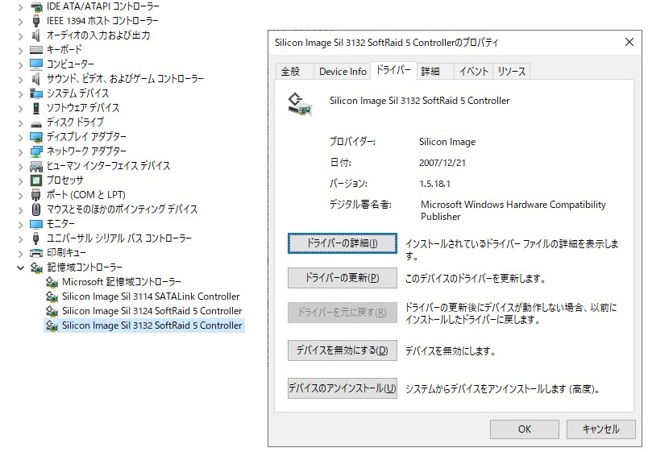Click the driver date 2007/12/21

click(442, 163)
